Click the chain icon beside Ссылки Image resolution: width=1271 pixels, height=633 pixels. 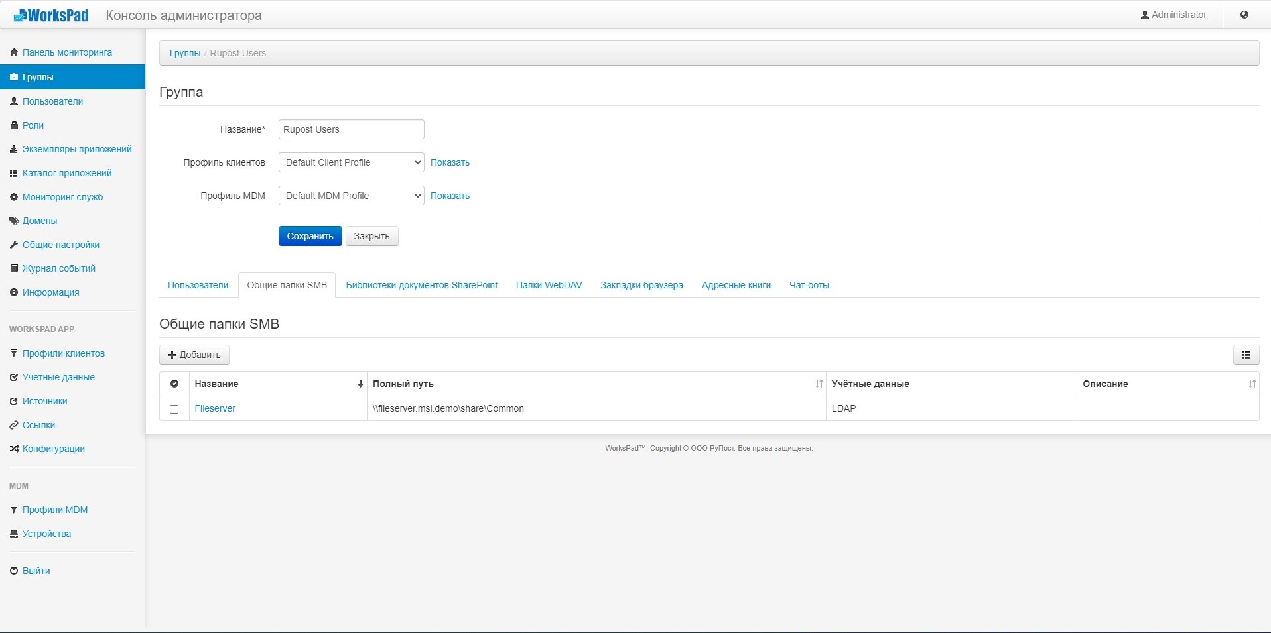point(14,425)
